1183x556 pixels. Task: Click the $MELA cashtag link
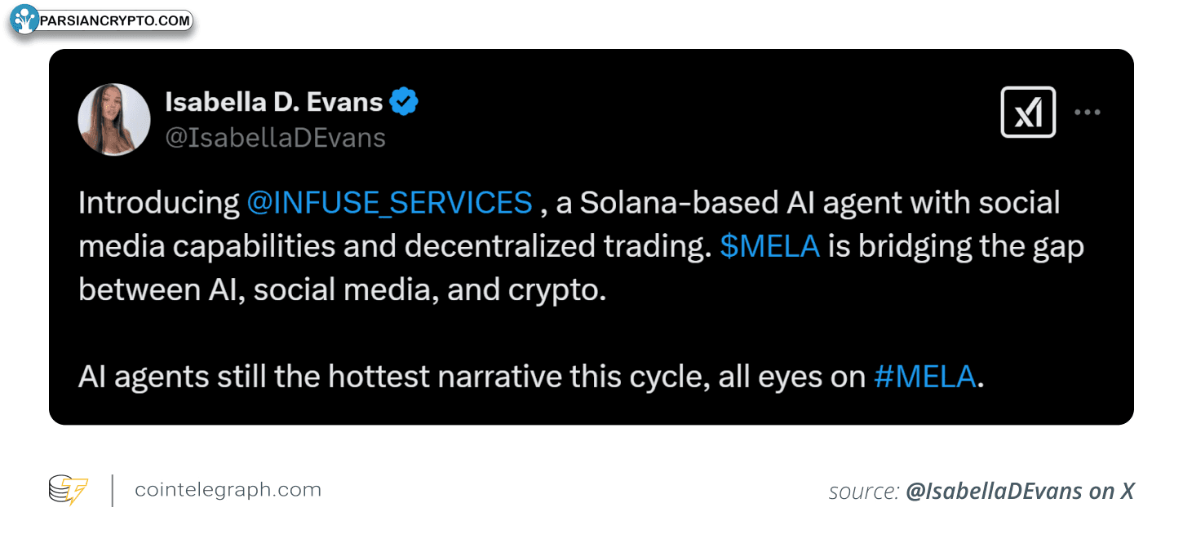769,246
